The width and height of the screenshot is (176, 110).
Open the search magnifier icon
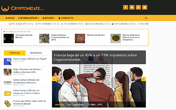[x=146, y=18]
